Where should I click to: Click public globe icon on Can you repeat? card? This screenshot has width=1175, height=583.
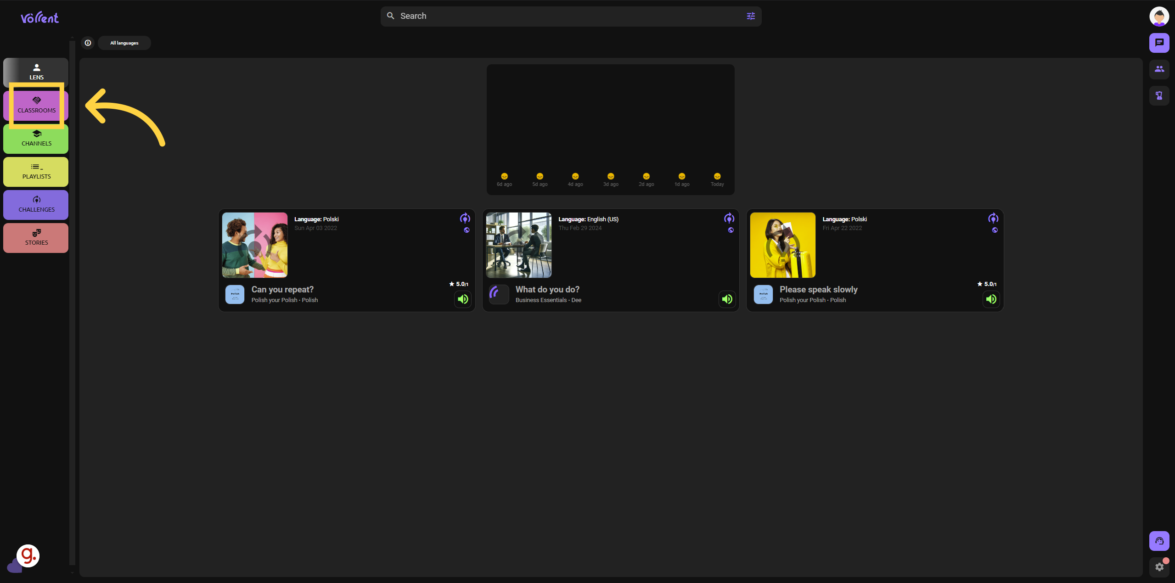(x=467, y=230)
